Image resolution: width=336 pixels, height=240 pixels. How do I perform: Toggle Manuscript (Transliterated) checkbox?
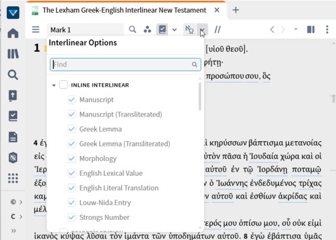point(71,114)
